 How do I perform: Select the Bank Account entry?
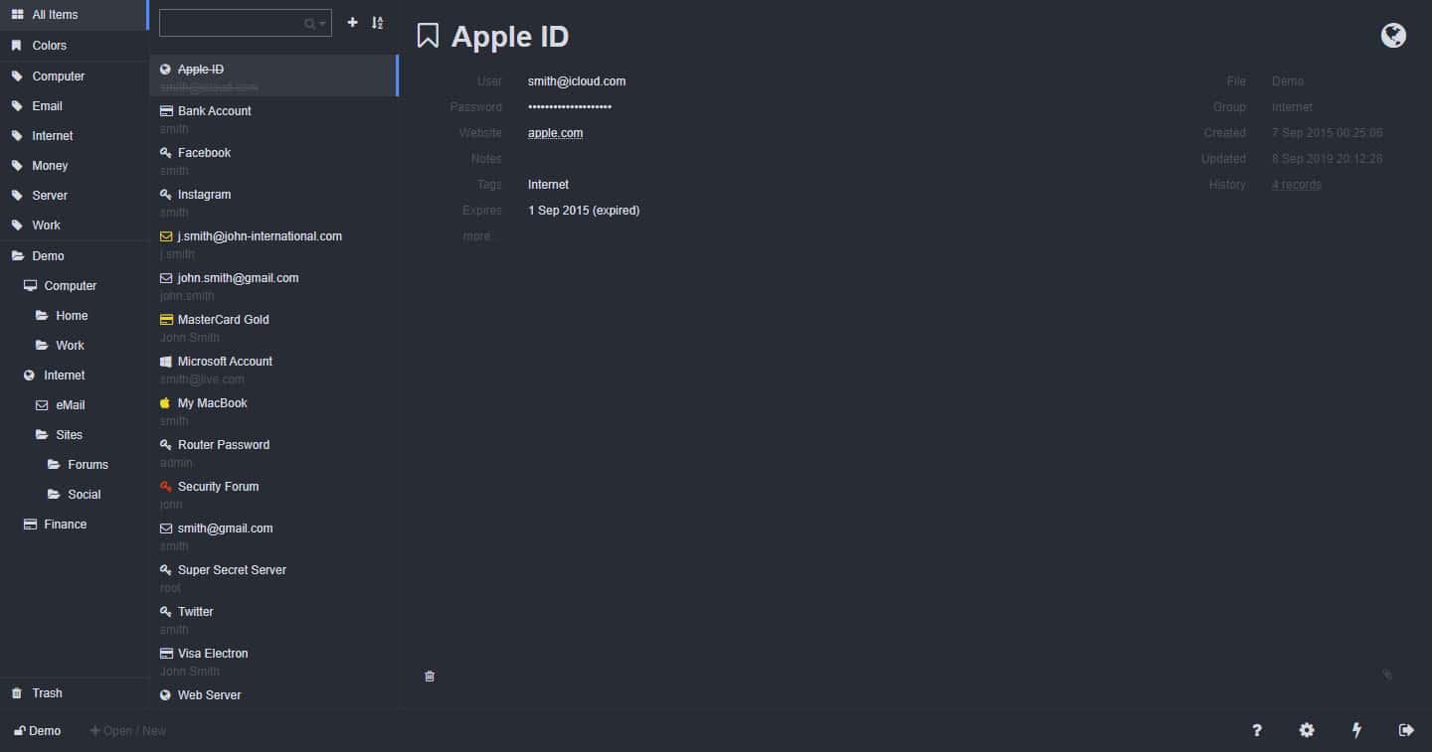pyautogui.click(x=273, y=117)
